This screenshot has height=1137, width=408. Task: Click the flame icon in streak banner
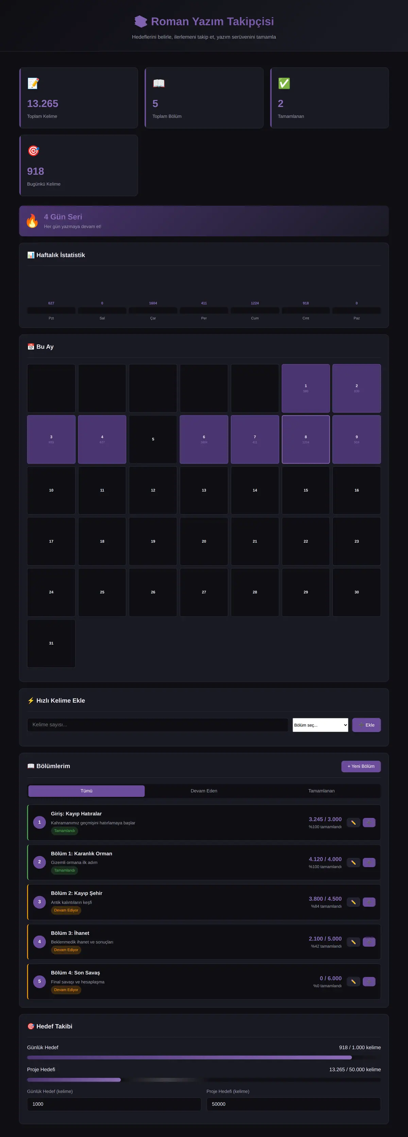32,221
